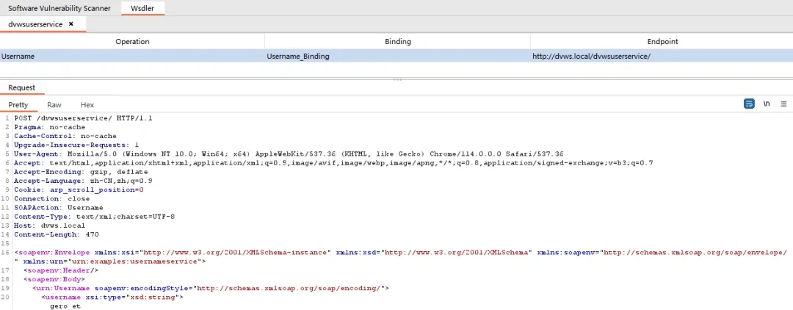Click the http://dvws.local/dvwsuserservice/ endpoint cell

click(662, 56)
